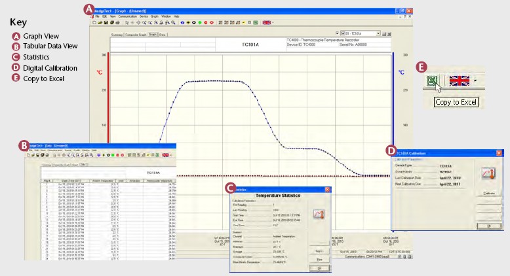Image resolution: width=510 pixels, height=276 pixels.
Task: Click enlarged UK flag in the E inset
Action: point(460,80)
